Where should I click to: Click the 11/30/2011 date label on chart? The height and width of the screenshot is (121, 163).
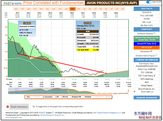(27, 23)
